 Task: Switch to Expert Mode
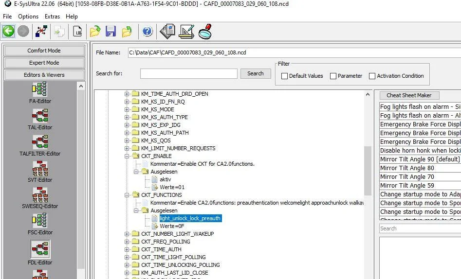pos(44,63)
